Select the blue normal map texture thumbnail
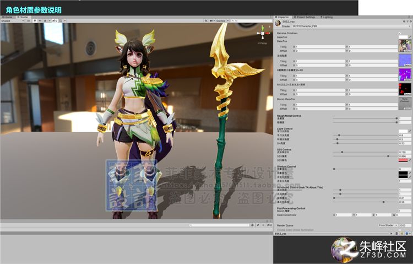The image size is (413, 264). click(x=405, y=60)
